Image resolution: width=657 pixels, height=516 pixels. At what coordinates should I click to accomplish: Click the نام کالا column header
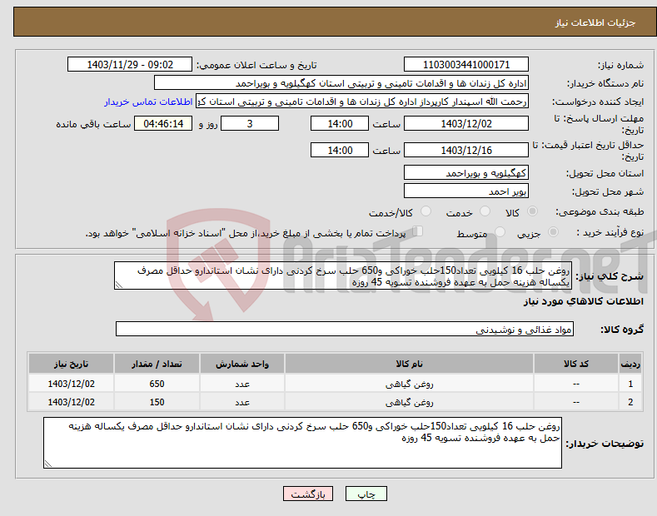point(409,364)
